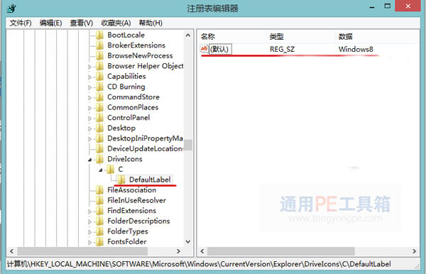The height and width of the screenshot is (274, 426).
Task: Click the Browser Helper Objects folder icon
Action: (99, 66)
